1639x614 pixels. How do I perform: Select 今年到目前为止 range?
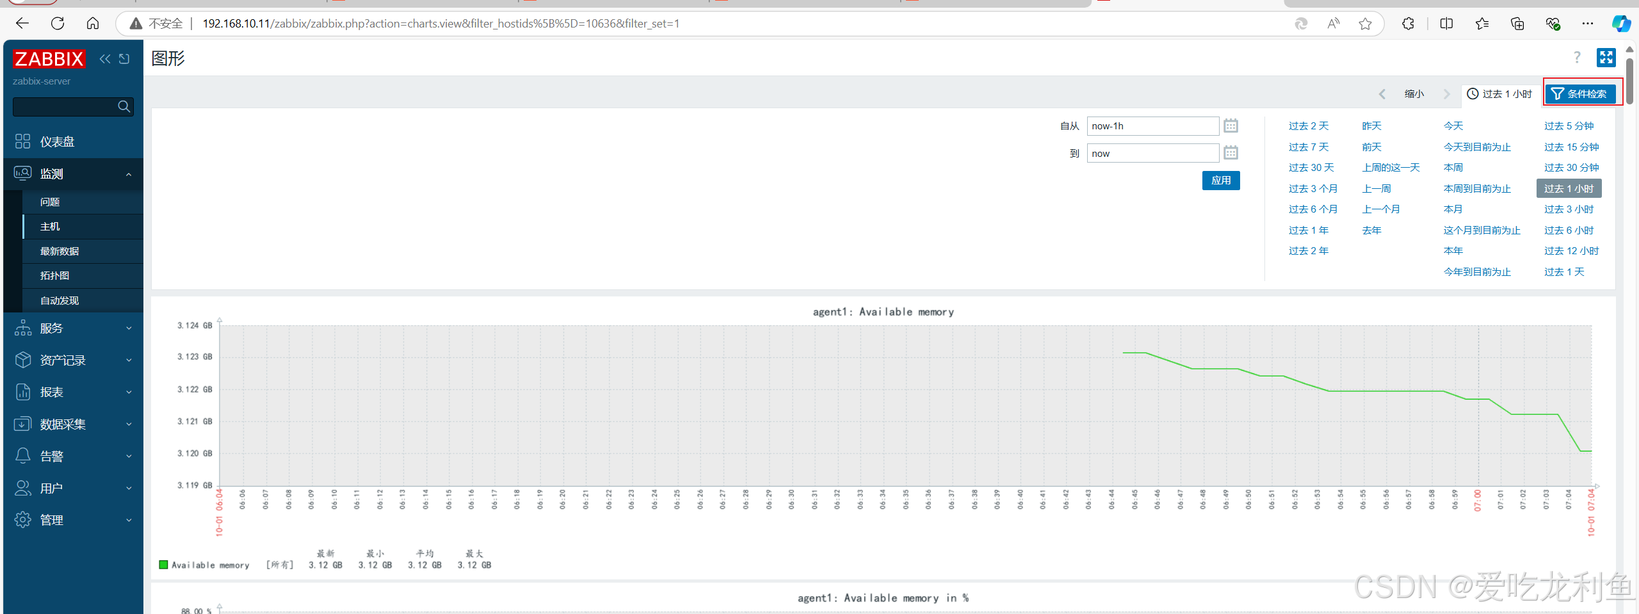(x=1477, y=272)
